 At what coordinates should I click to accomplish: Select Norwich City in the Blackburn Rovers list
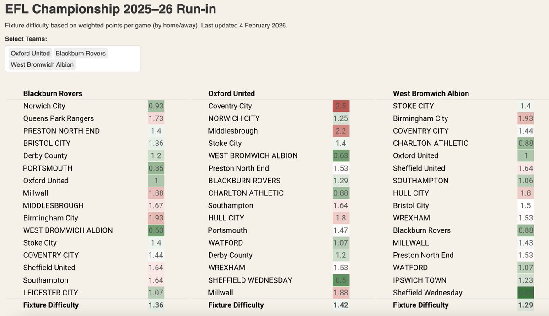44,106
